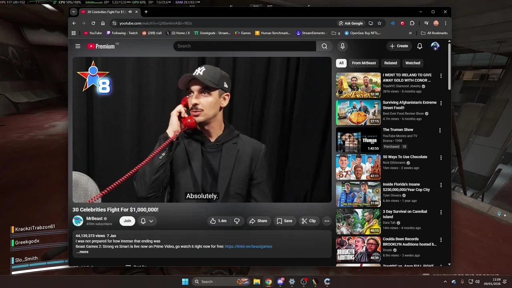Click in the YouTube search field
The height and width of the screenshot is (288, 512).
[245, 46]
